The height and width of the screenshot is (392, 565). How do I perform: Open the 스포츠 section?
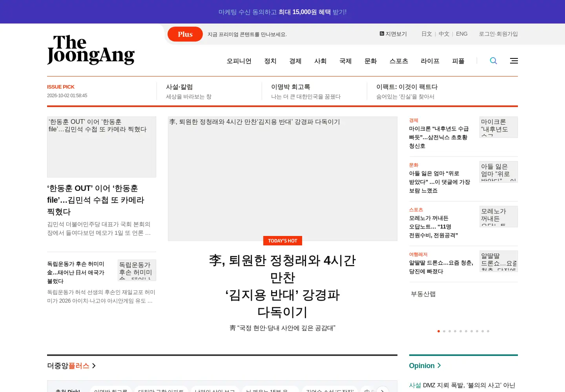coord(399,61)
